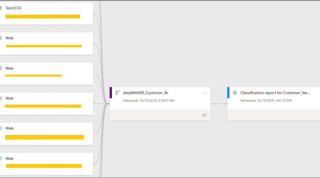Click the globe icon on the topmost Web card
Screen dimensions: 320x178
coord(1,38)
